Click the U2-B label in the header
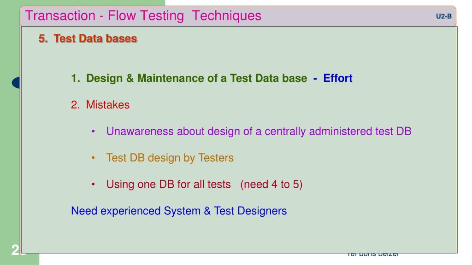The width and height of the screenshot is (472, 265). [444, 17]
